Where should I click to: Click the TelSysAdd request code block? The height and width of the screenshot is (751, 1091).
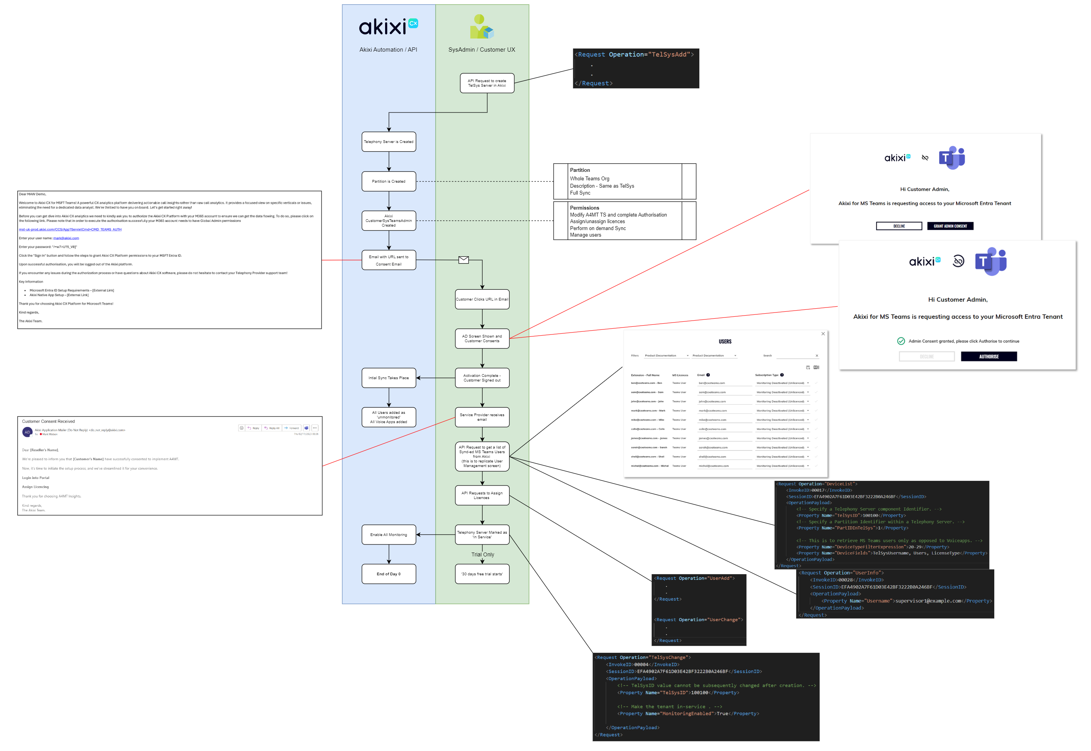coord(636,68)
